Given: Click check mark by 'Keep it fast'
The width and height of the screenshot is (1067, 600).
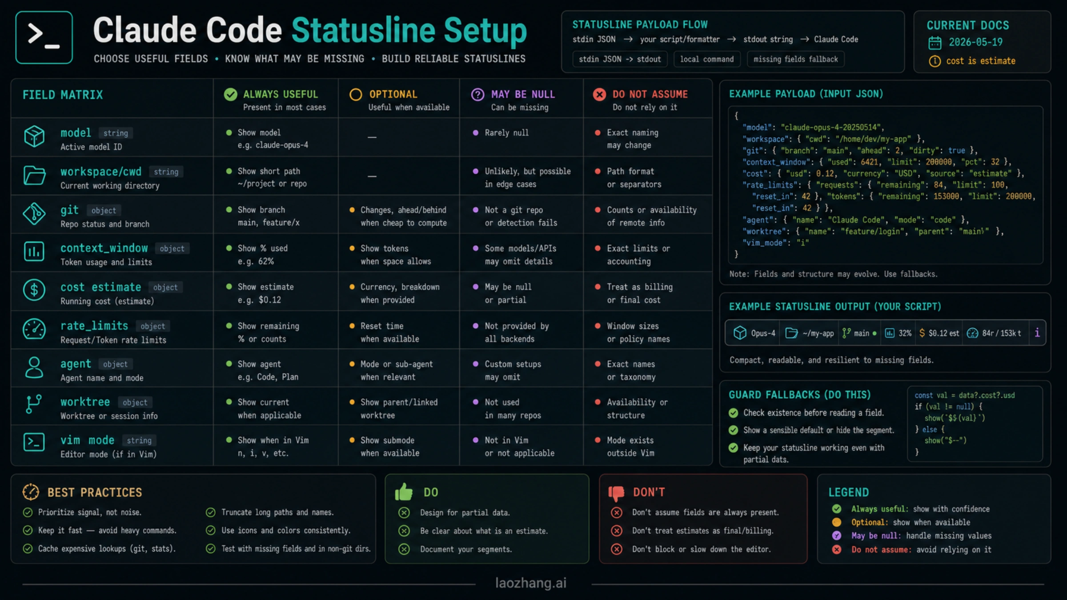Looking at the screenshot, I should [28, 530].
